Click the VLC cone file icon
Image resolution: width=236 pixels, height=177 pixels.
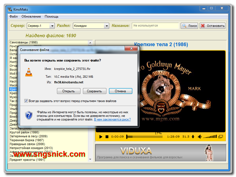click(28, 72)
